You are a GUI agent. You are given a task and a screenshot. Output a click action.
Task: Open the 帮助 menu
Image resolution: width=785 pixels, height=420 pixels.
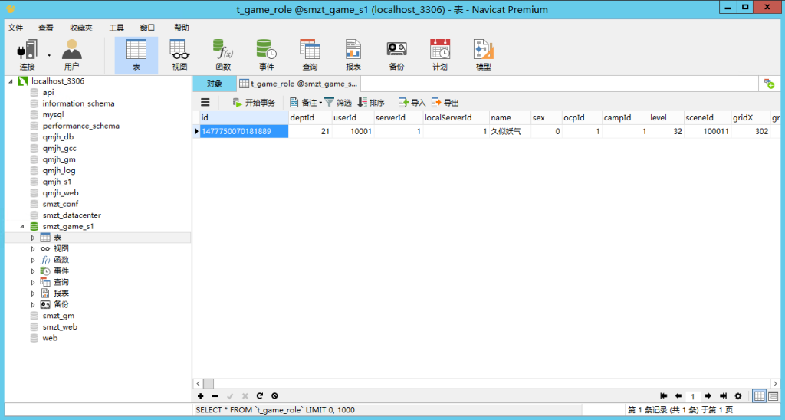[182, 28]
